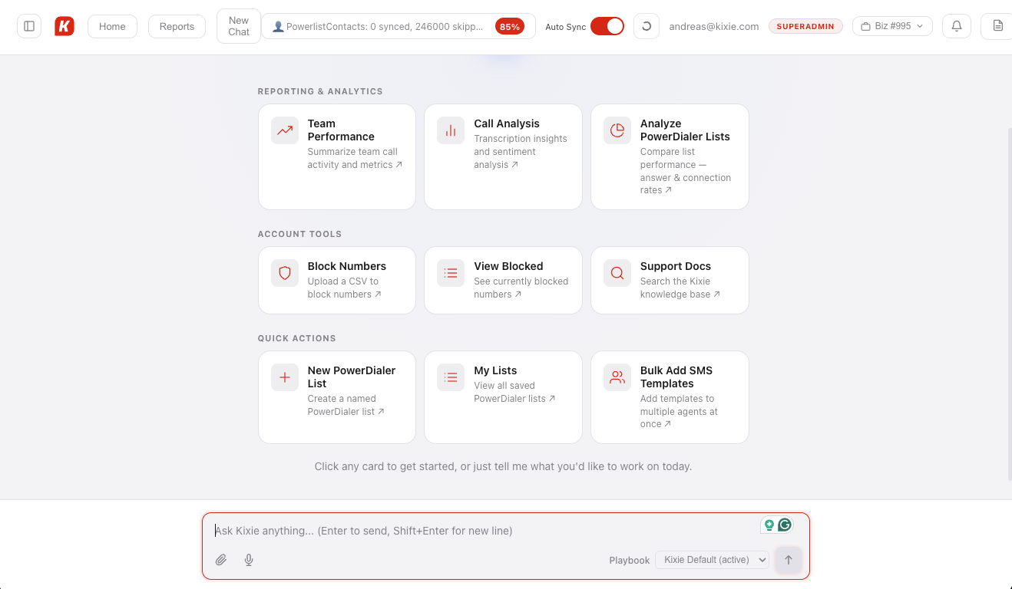Click the Quick Actions section heading

[296, 338]
